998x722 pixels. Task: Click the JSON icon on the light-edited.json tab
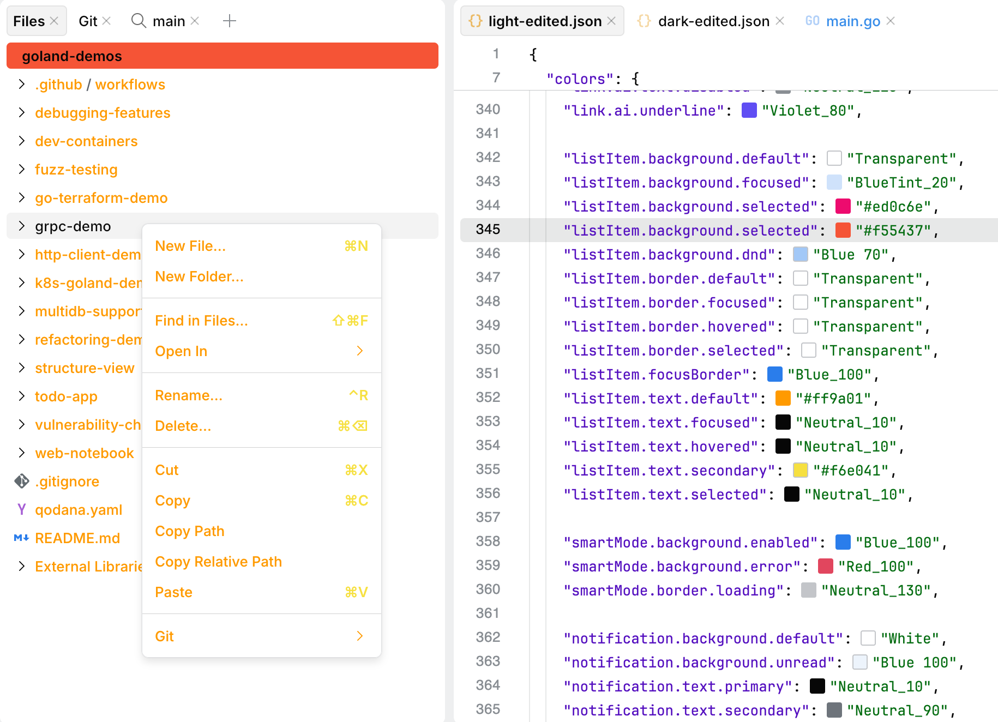coord(476,21)
